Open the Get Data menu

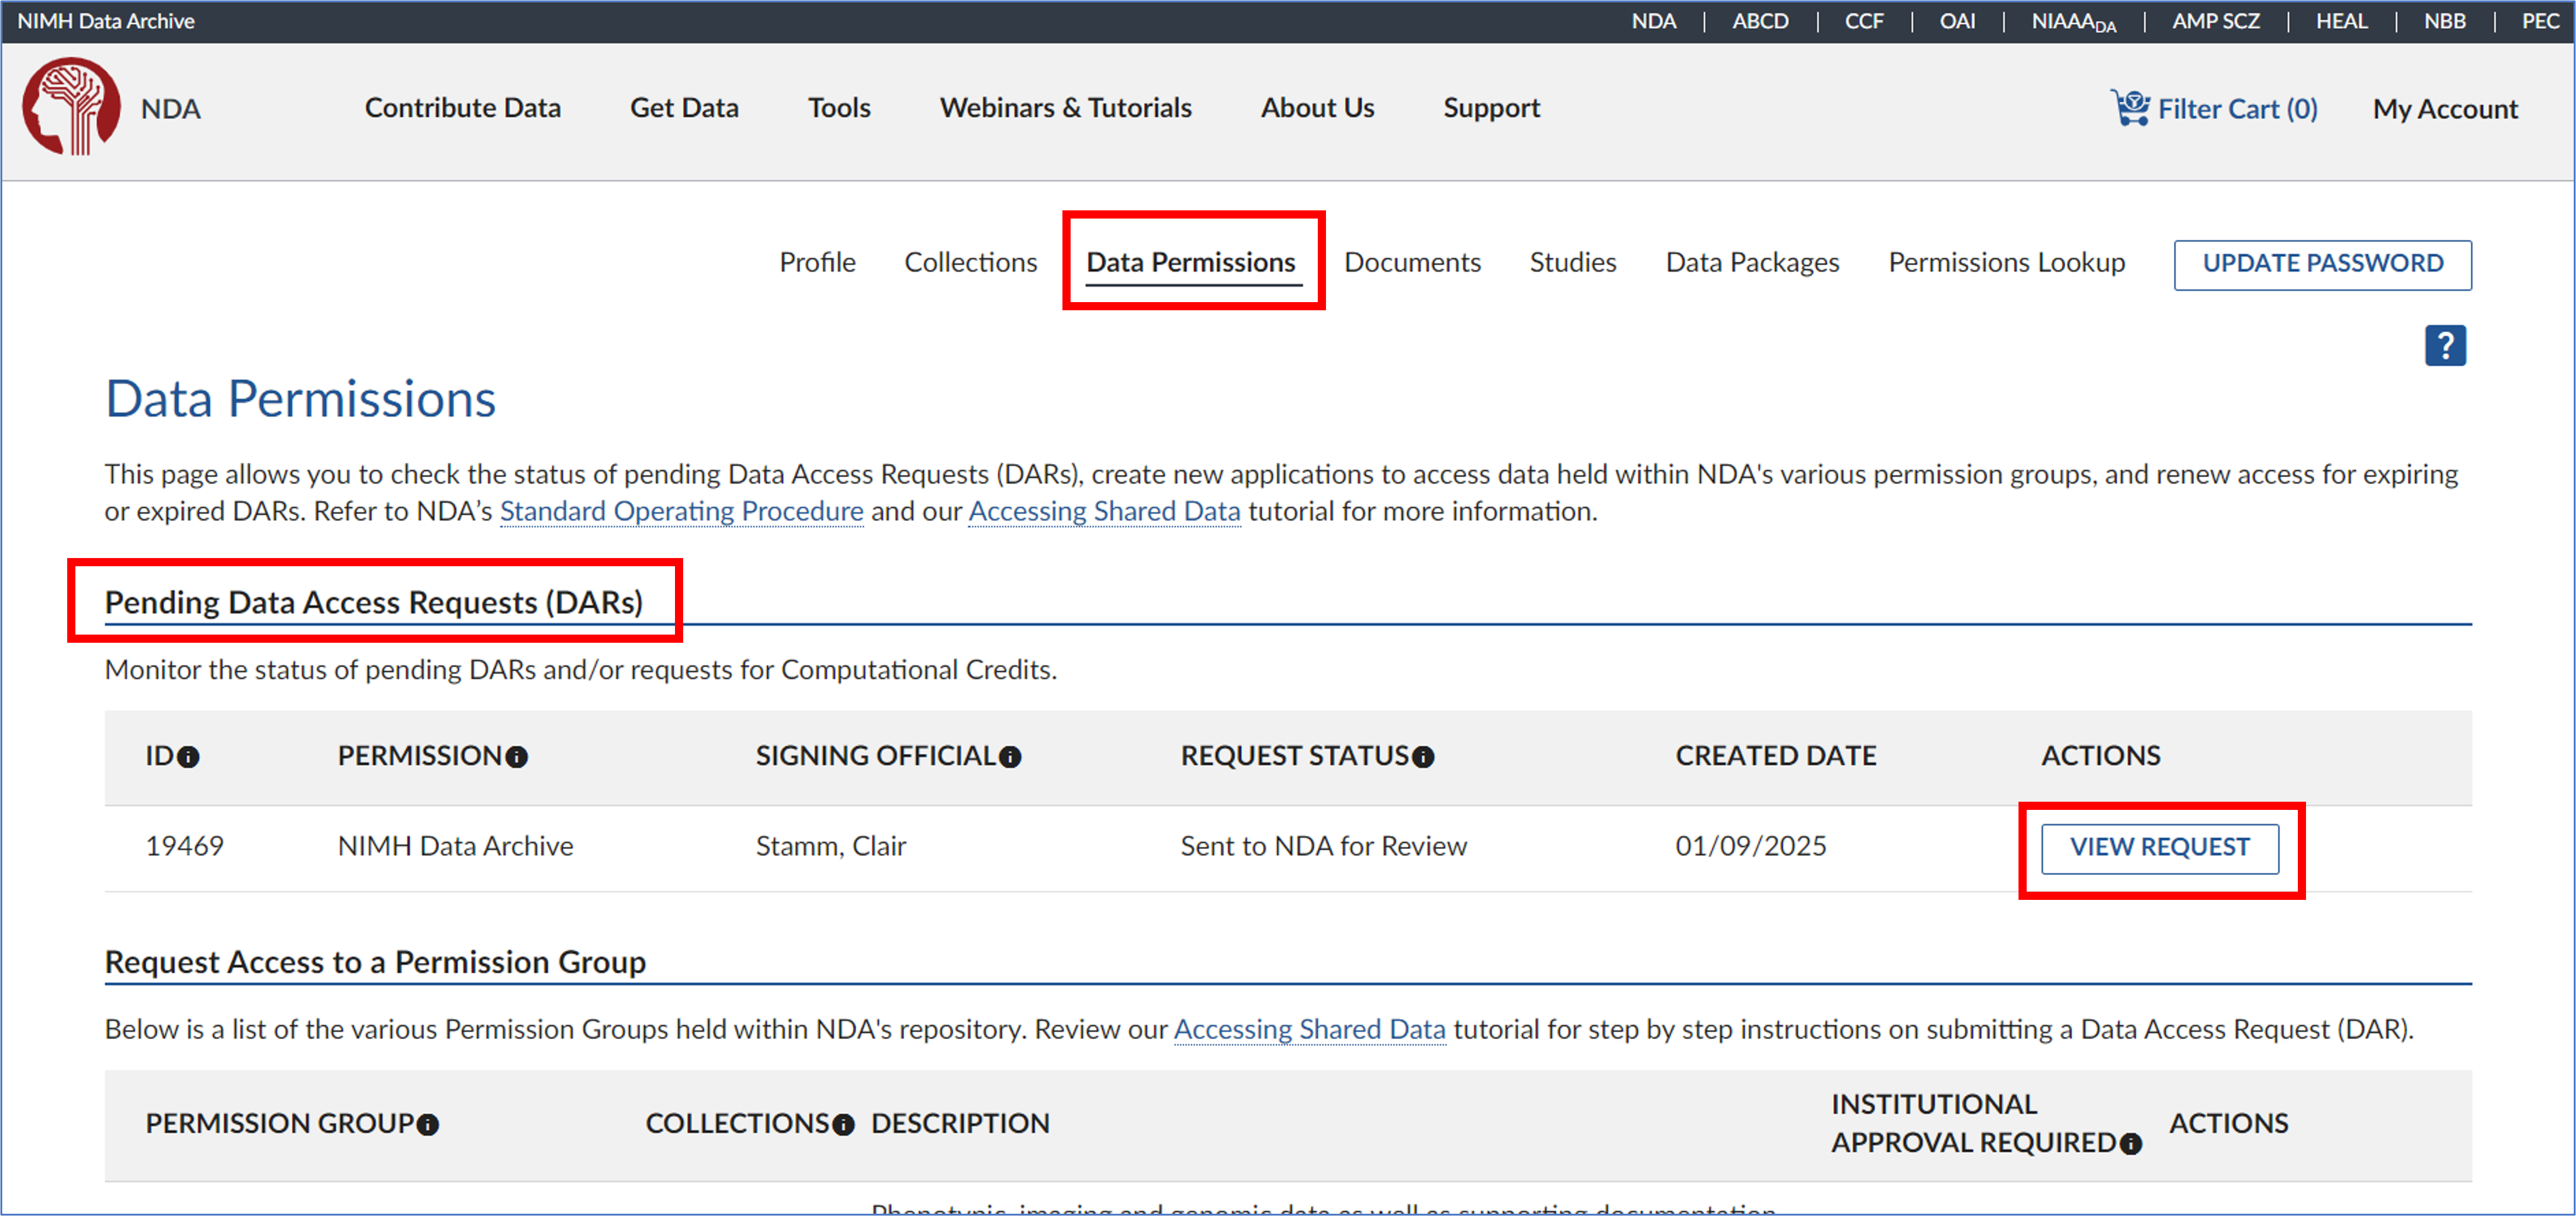[x=684, y=108]
